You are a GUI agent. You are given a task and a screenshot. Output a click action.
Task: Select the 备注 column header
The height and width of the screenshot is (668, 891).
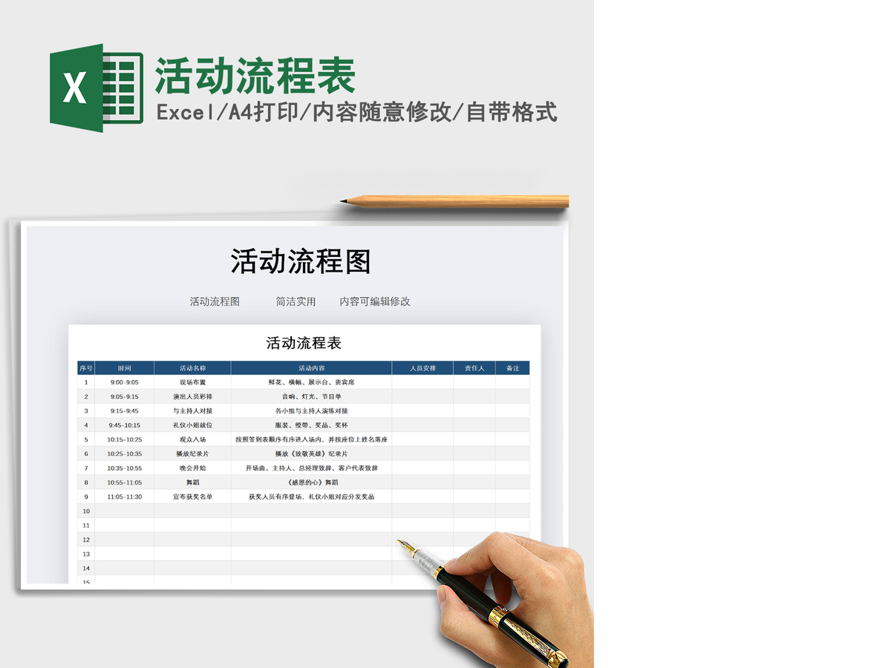point(513,368)
